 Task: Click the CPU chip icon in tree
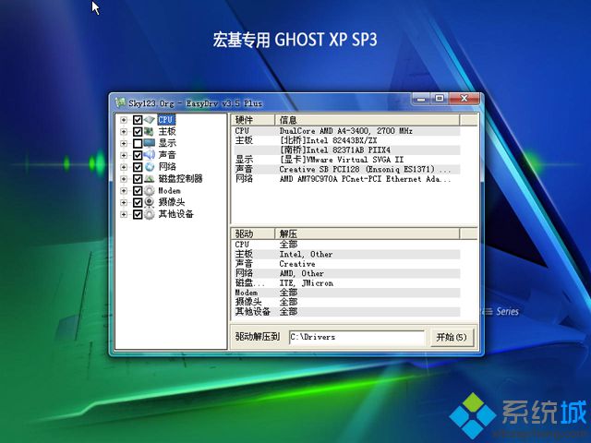pyautogui.click(x=150, y=120)
